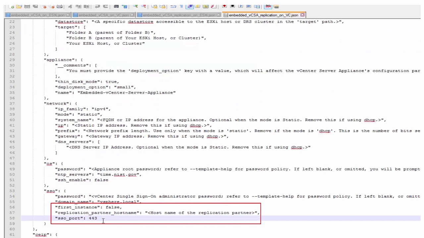This screenshot has width=424, height=238.
Task: Start macro recording with red icon
Action: pyautogui.click(x=224, y=6)
